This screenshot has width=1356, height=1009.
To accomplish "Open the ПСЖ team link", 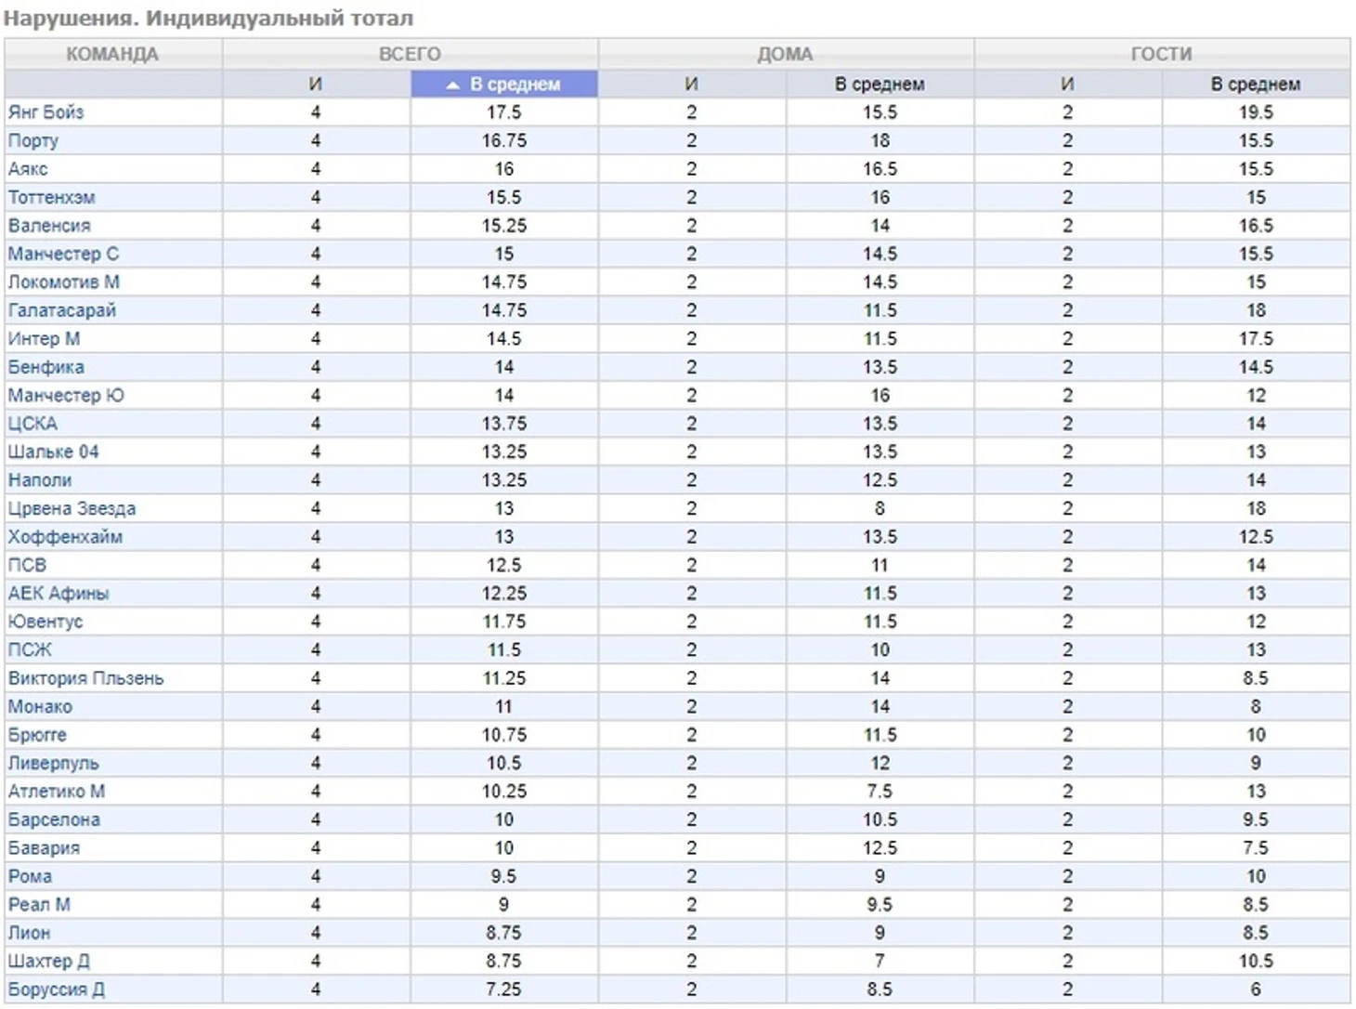I will point(30,650).
